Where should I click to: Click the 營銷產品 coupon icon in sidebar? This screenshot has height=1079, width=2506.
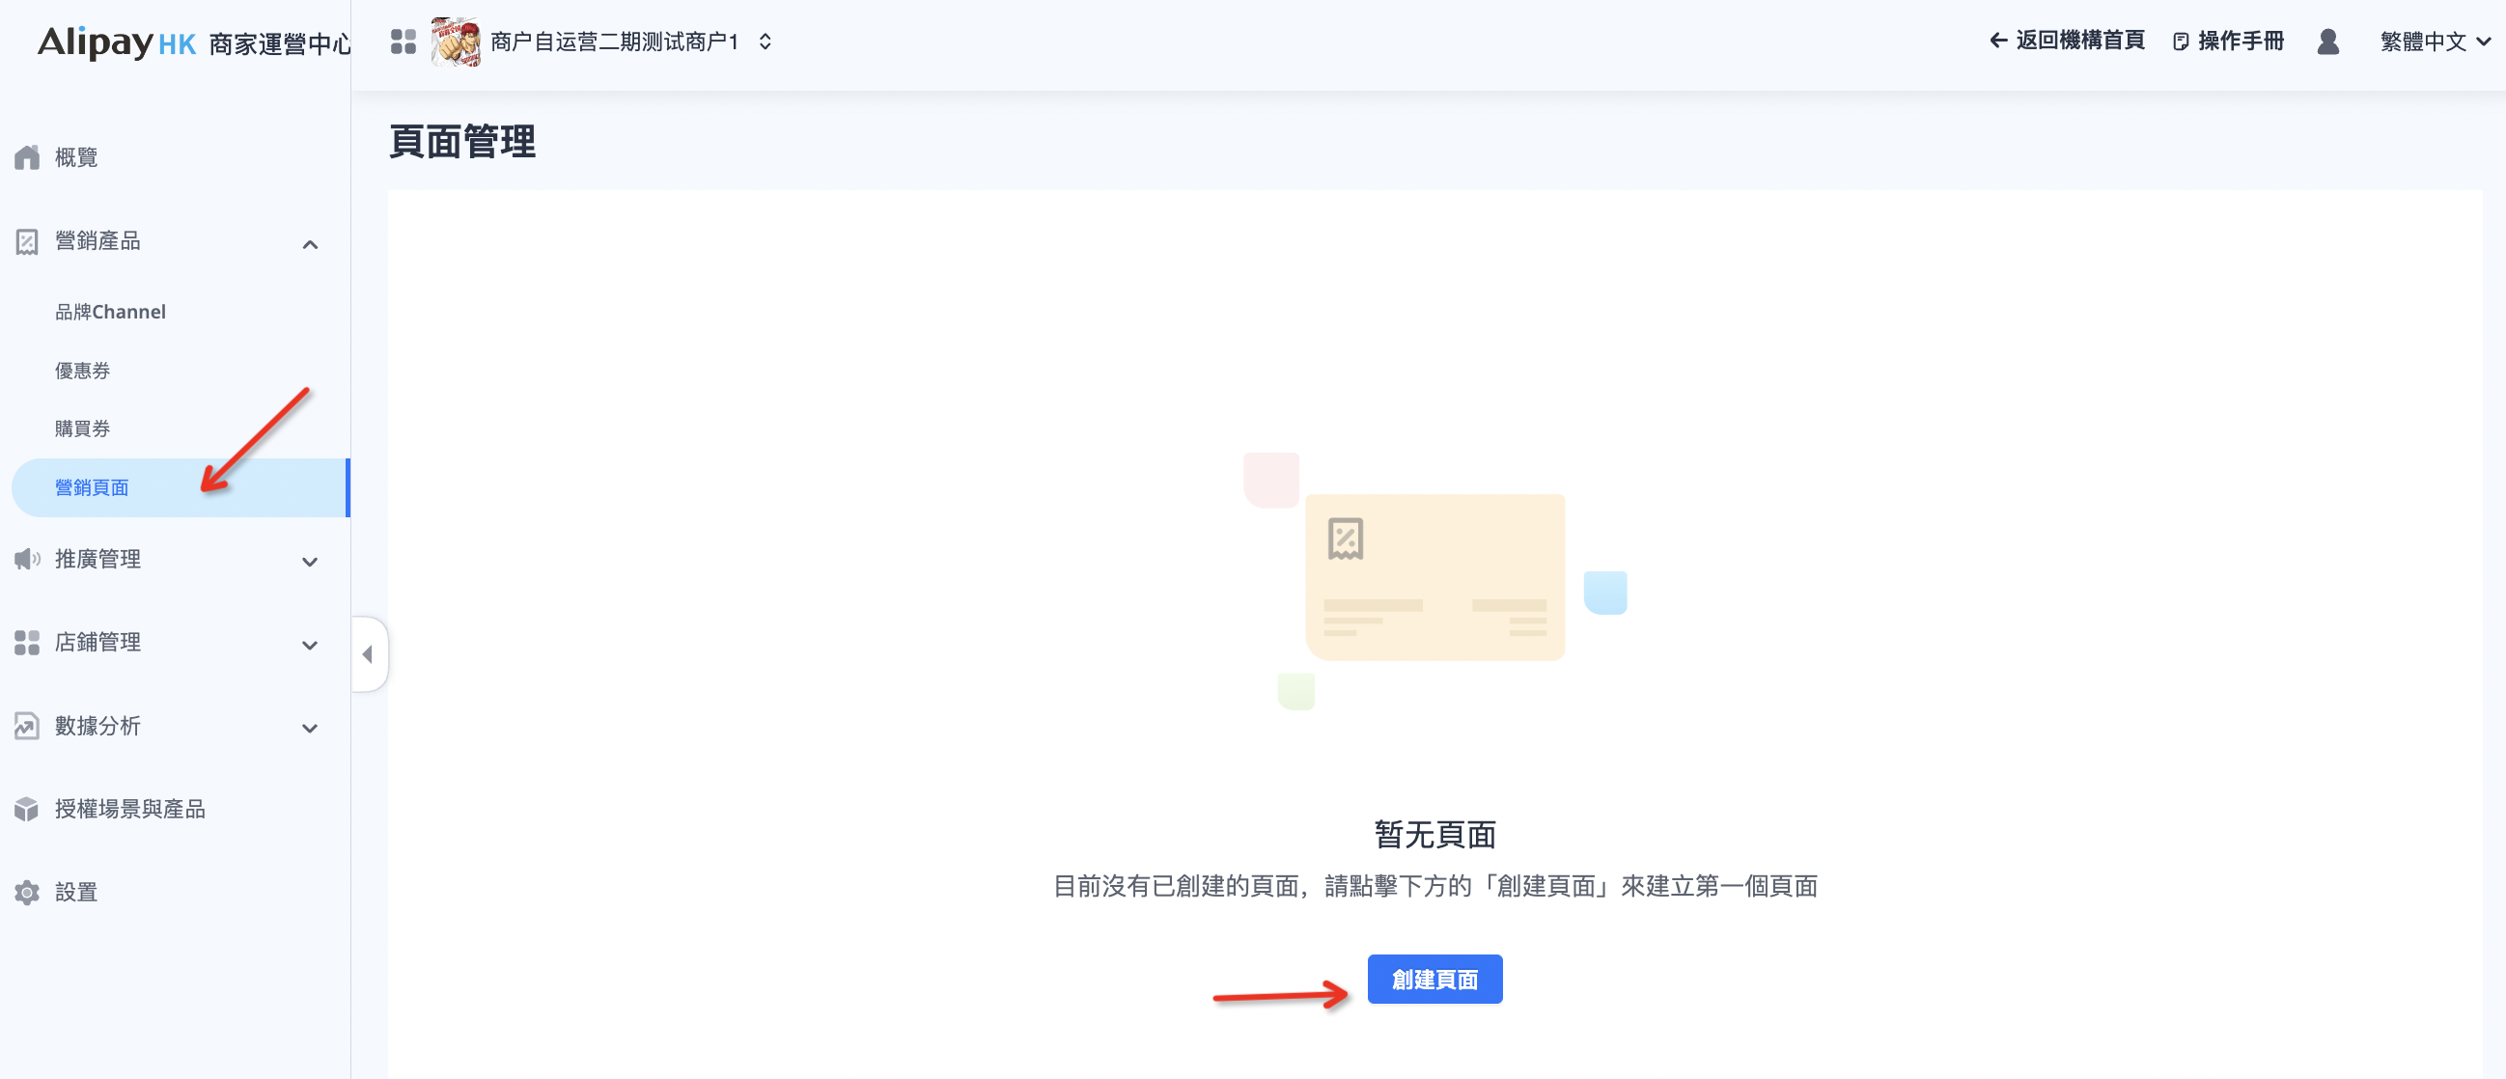(x=27, y=241)
